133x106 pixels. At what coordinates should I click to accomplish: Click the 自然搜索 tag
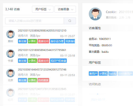pyautogui.click(x=43, y=80)
